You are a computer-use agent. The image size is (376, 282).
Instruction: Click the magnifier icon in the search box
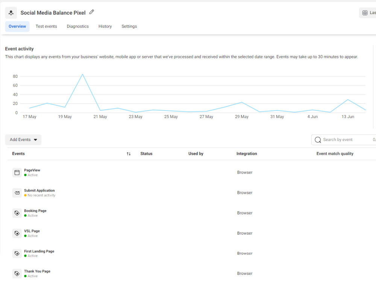click(x=318, y=140)
